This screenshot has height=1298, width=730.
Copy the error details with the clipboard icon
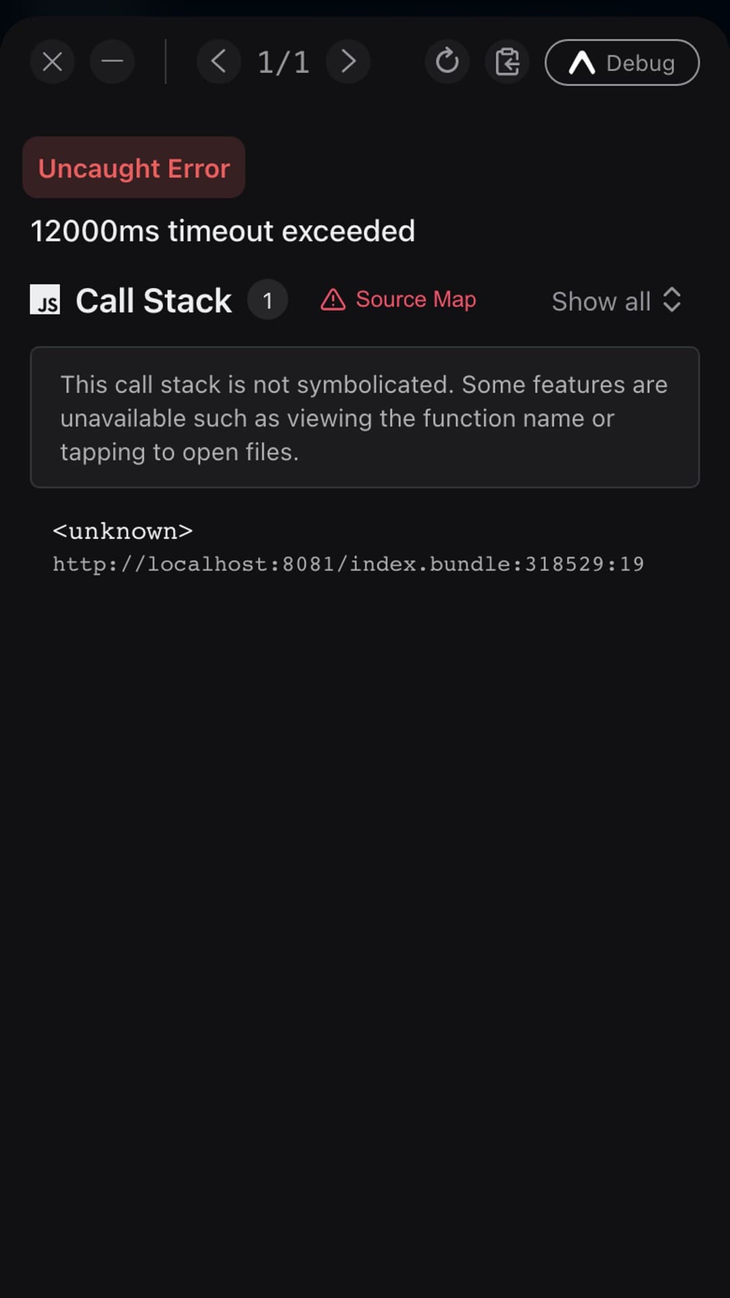click(507, 62)
